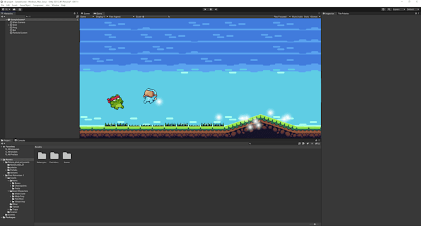This screenshot has height=226, width=421.
Task: Open the Console tab
Action: pos(20,140)
